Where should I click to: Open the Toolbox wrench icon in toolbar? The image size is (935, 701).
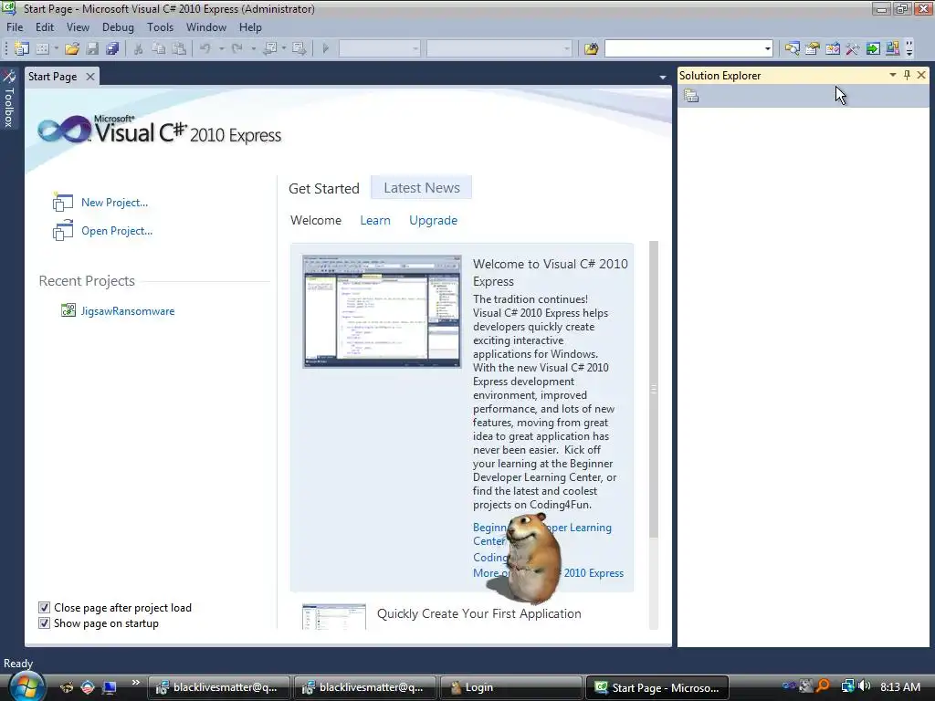pos(853,48)
